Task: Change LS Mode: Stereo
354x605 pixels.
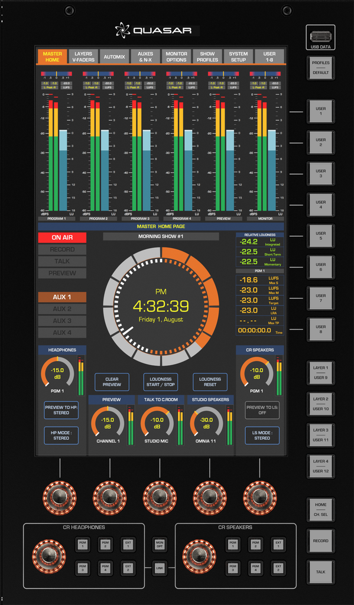Action: (x=262, y=435)
